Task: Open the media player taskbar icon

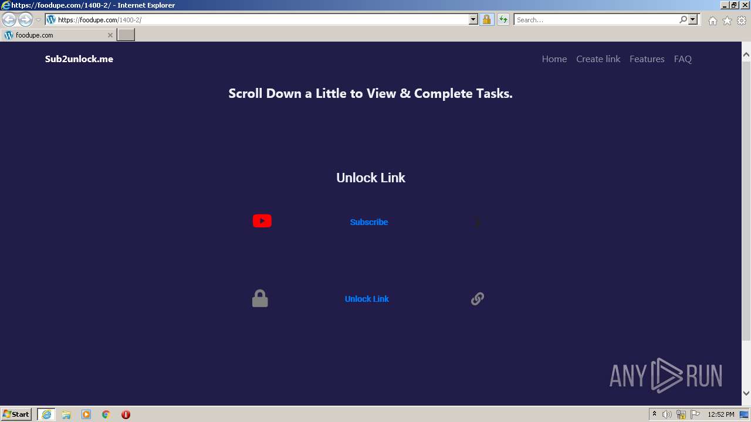Action: click(86, 414)
